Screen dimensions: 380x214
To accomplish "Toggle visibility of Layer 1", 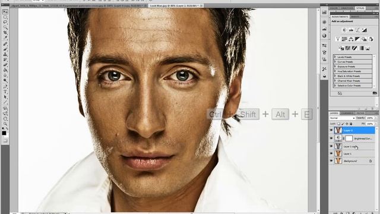I will [331, 153].
